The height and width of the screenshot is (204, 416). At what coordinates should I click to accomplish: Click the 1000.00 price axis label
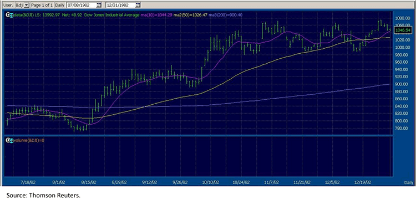coord(403,48)
